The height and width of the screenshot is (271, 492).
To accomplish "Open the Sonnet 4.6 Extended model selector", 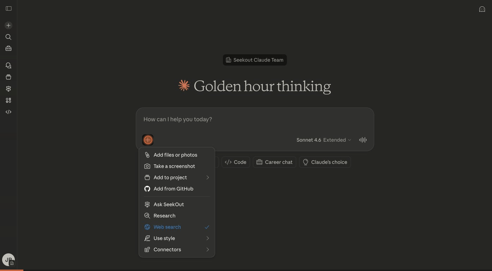I will tap(323, 140).
